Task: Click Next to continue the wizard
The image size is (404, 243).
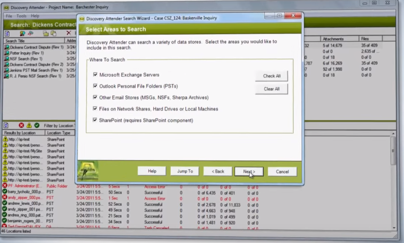Action: (x=249, y=171)
